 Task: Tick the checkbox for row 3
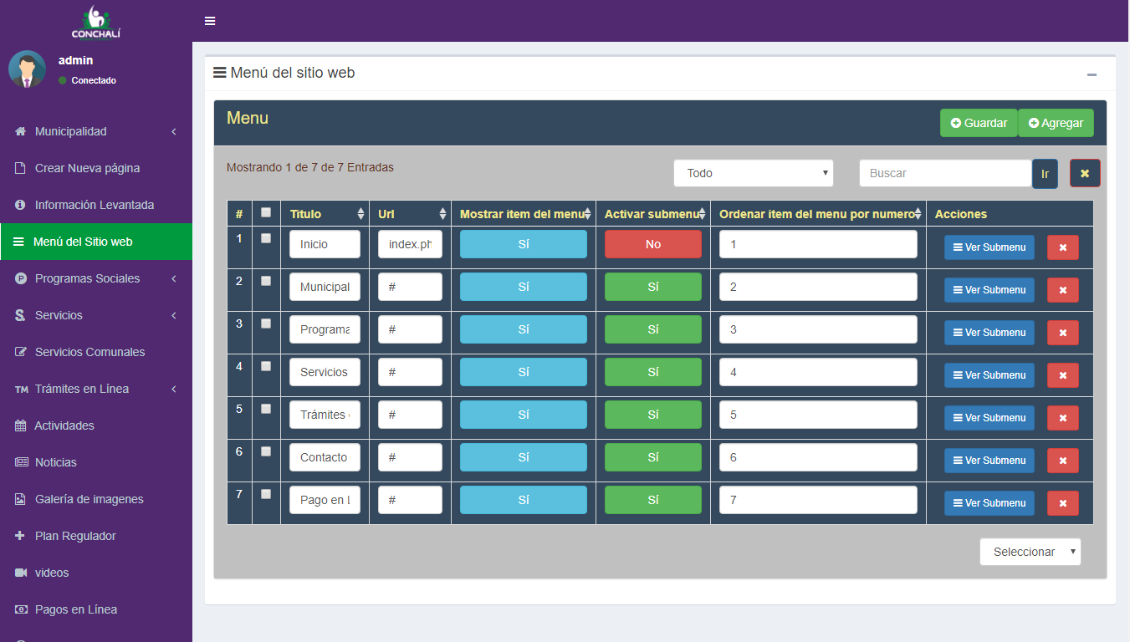(266, 324)
